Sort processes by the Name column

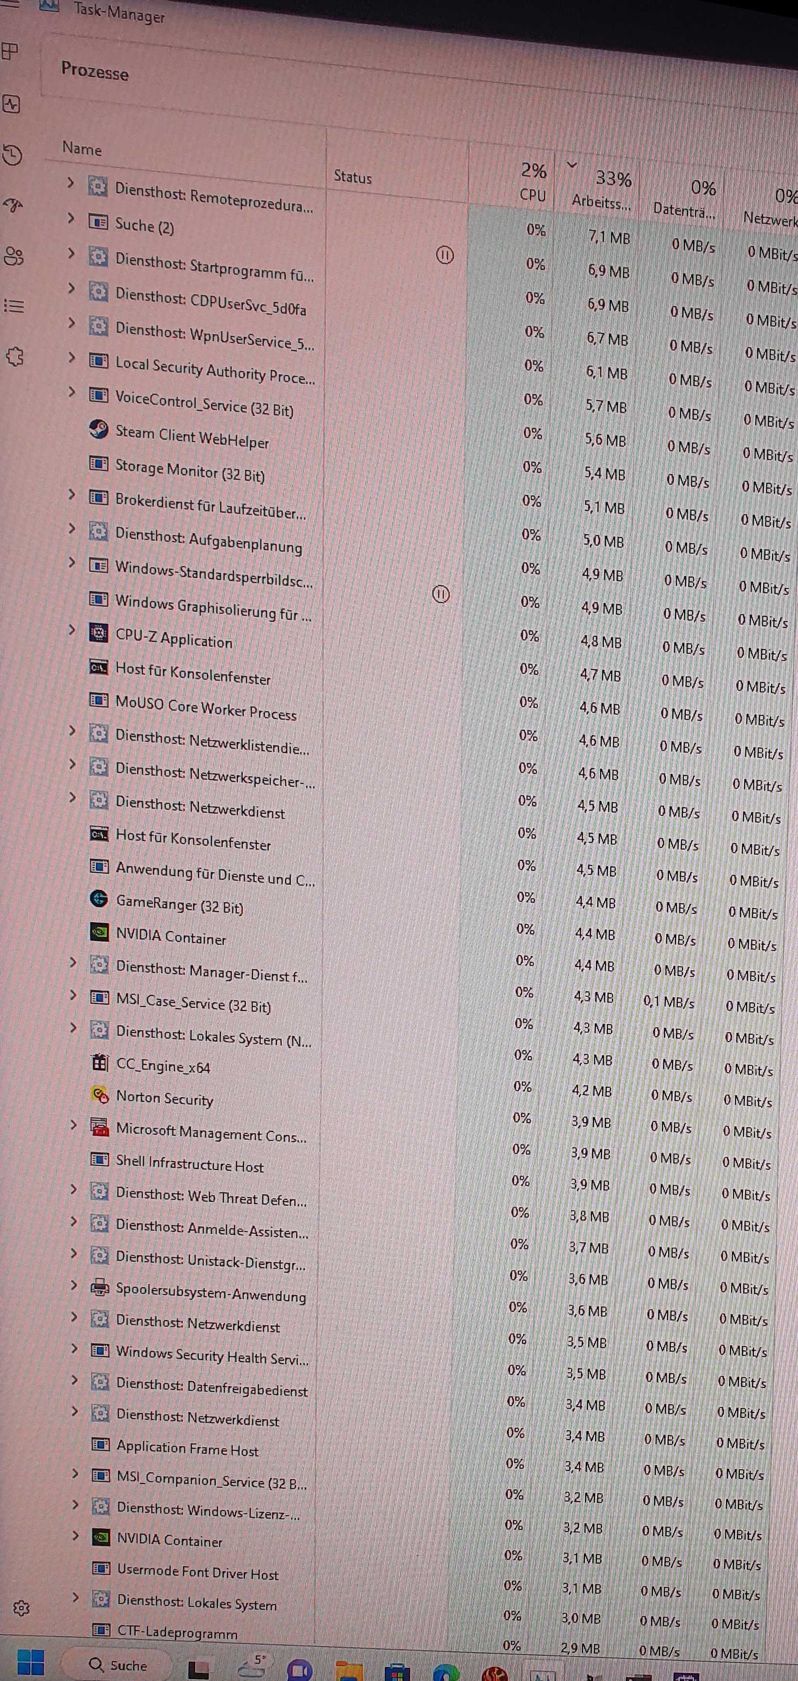[82, 149]
